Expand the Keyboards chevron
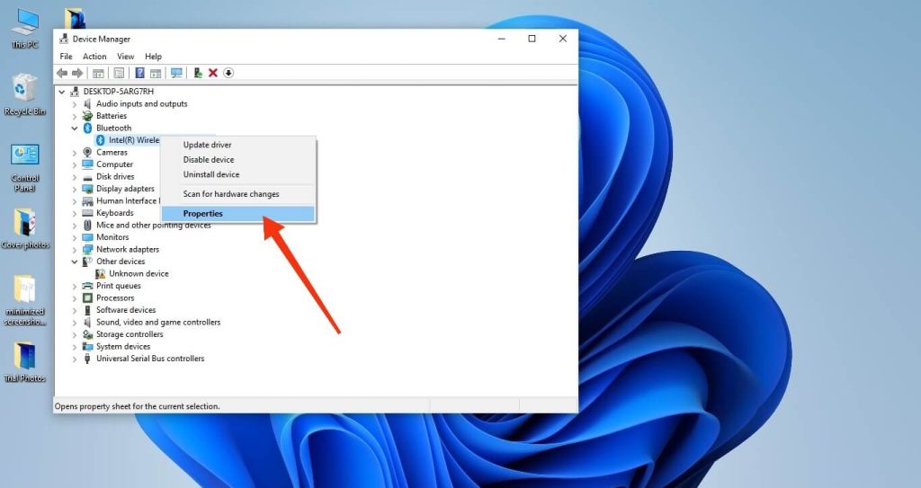This screenshot has width=921, height=488. coord(75,213)
